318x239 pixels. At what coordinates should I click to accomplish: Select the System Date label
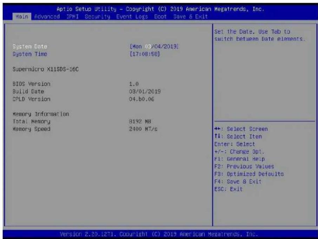[30, 46]
